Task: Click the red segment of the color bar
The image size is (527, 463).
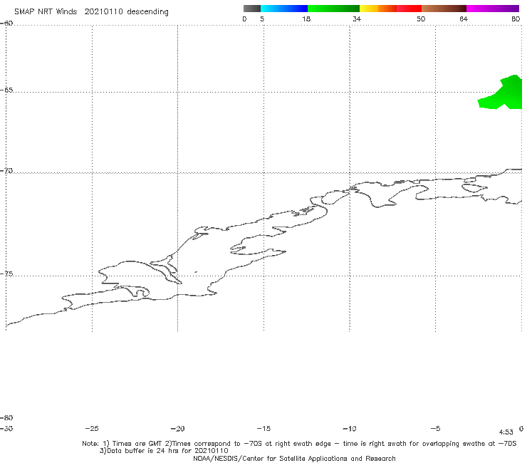Action: point(409,9)
